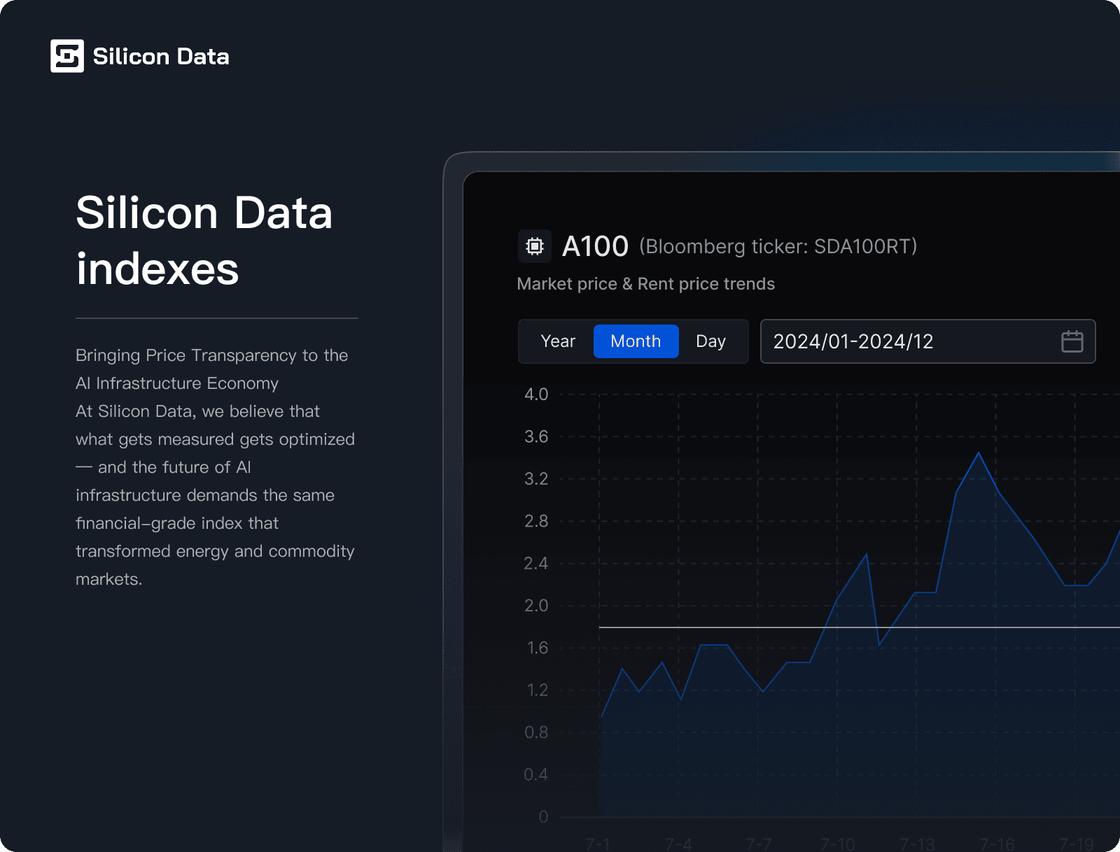Click the Silicon Data brand name

click(161, 57)
